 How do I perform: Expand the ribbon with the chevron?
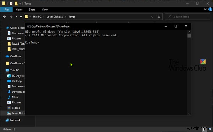[x=206, y=9]
